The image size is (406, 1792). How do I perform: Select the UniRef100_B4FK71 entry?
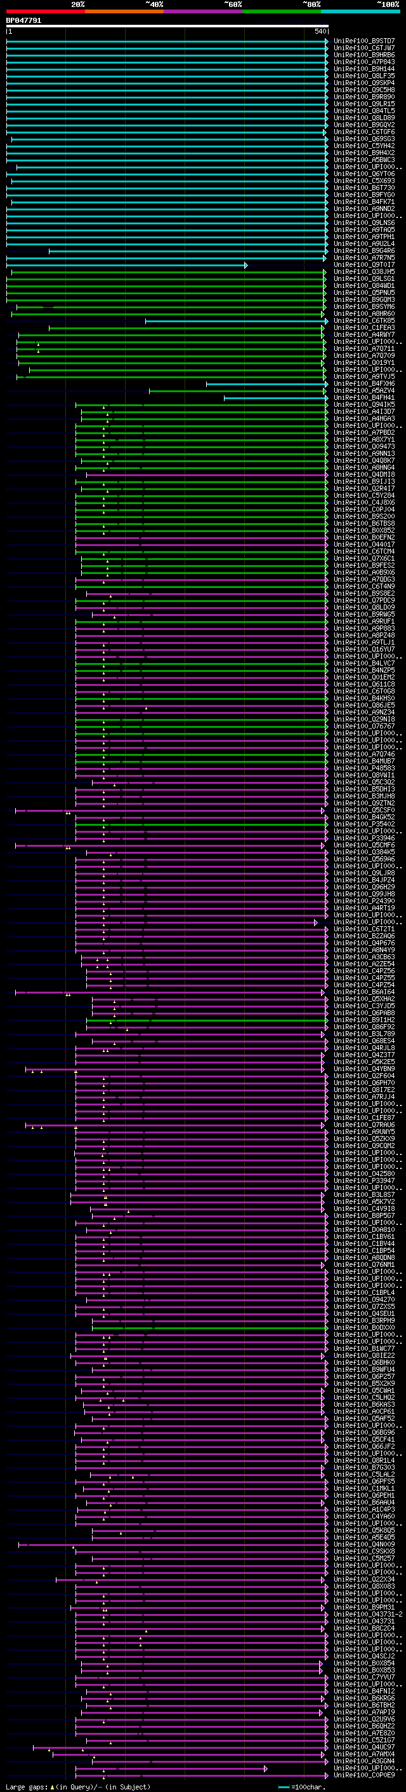363,202
